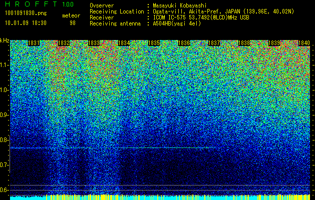Select the meteor count 98
This screenshot has width=315, height=200.
73,23
